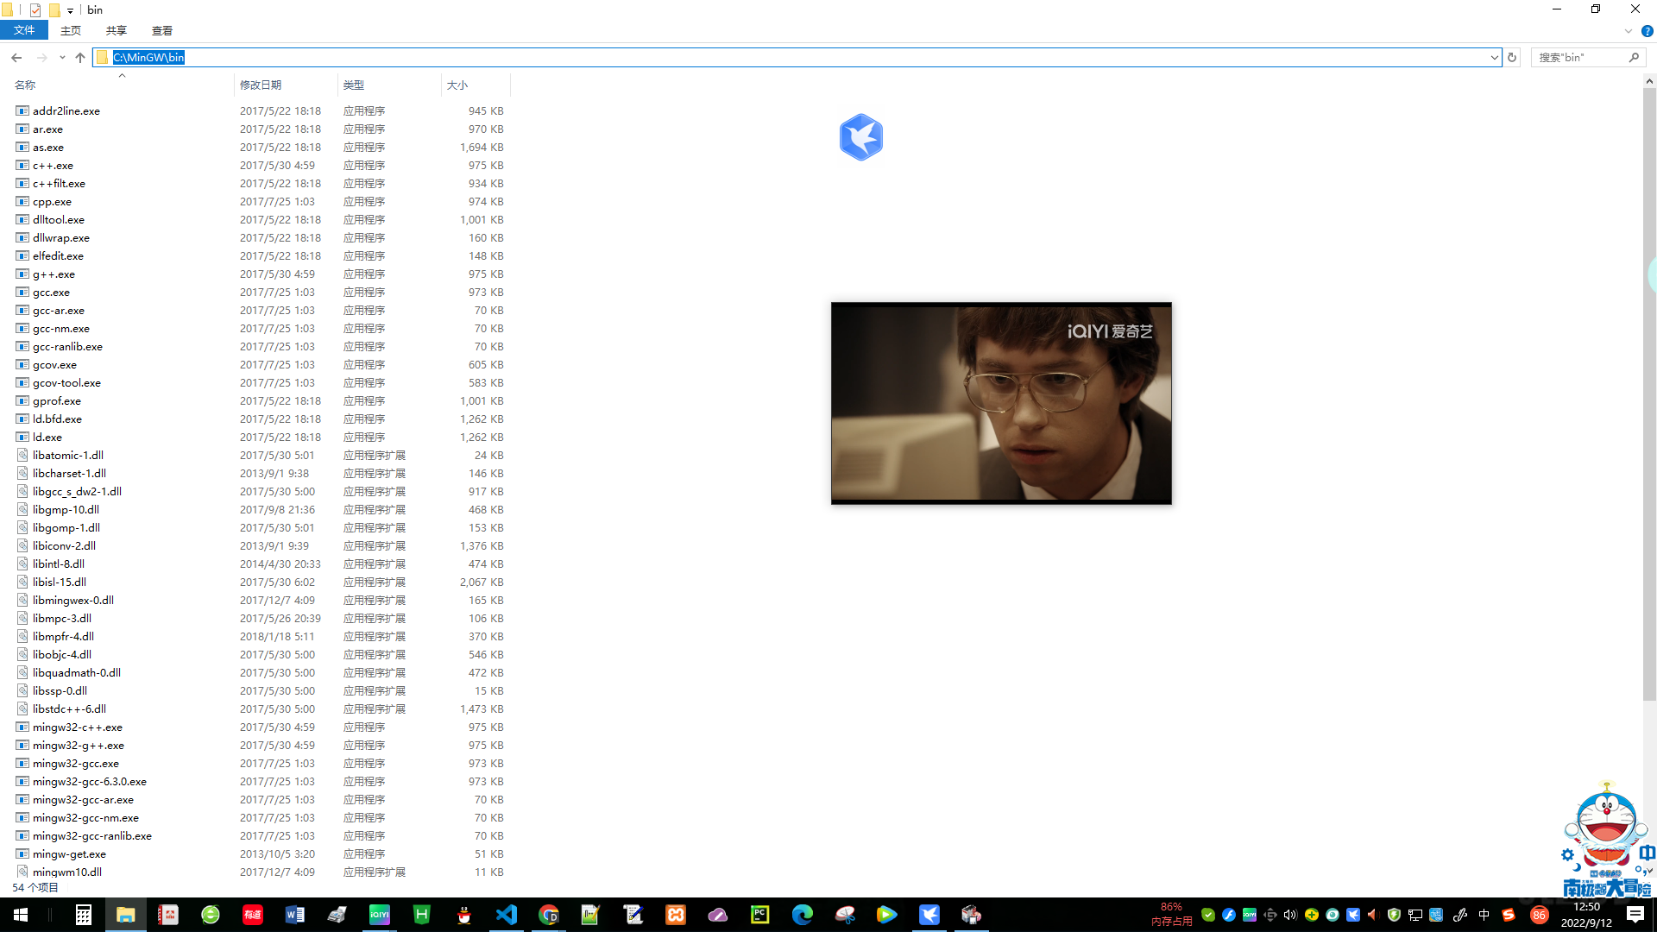This screenshot has width=1657, height=932.
Task: Open QQ from the taskbar
Action: (464, 915)
